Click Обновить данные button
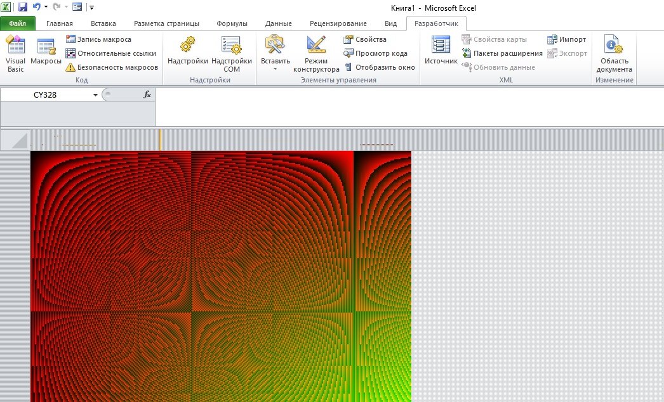This screenshot has width=664, height=402. (x=498, y=67)
